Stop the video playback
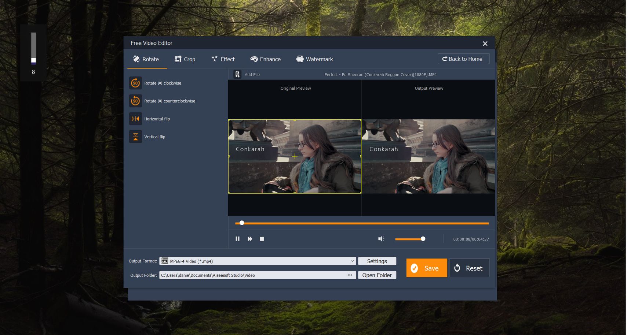Viewport: 631px width, 335px height. pos(262,239)
